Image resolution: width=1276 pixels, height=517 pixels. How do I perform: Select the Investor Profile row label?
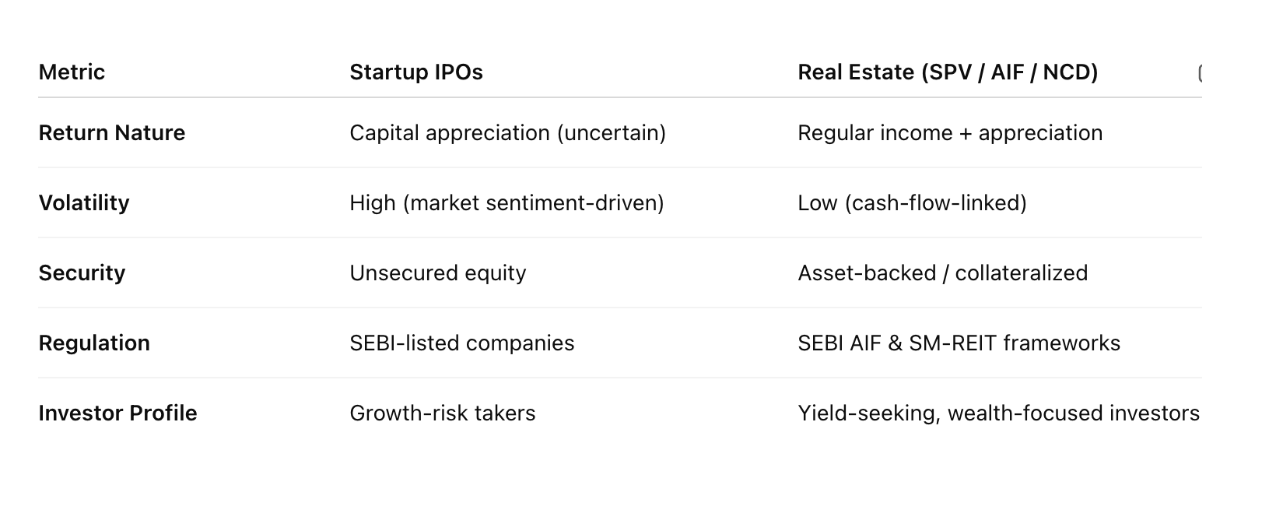(x=117, y=413)
